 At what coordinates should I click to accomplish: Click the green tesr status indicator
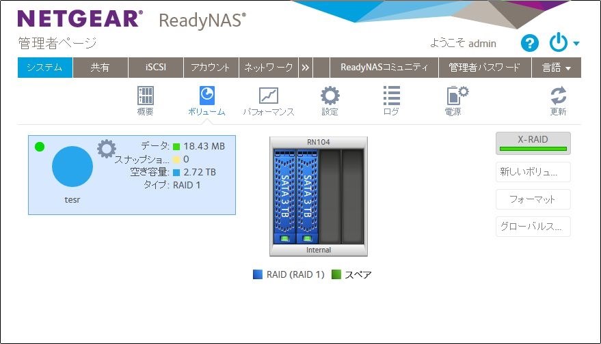pyautogui.click(x=40, y=147)
